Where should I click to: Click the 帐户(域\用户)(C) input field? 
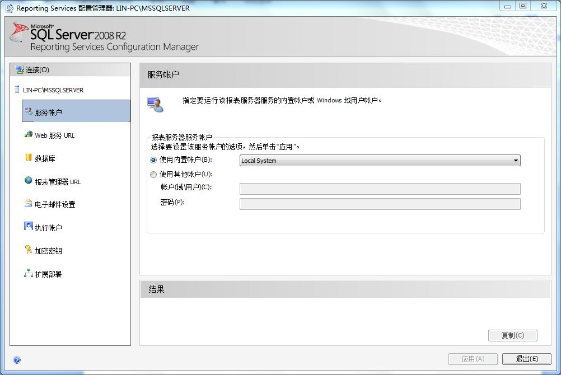tap(380, 189)
